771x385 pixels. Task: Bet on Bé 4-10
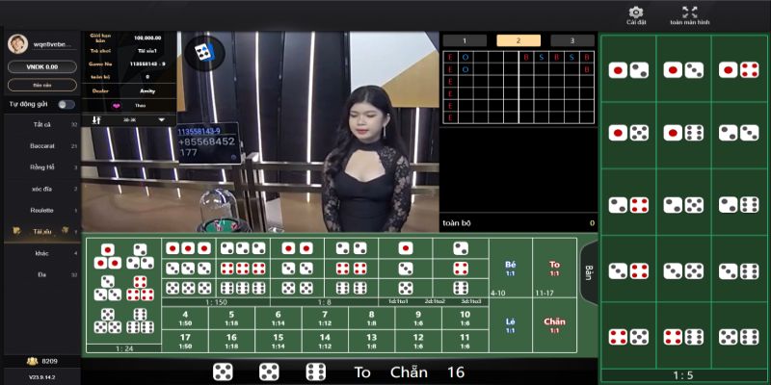[511, 269]
